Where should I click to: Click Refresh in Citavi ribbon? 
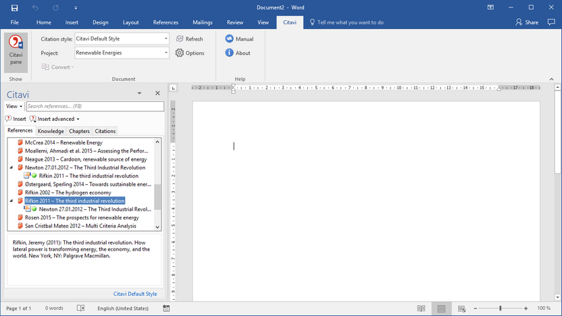(190, 38)
